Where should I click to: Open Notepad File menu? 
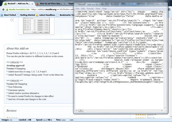coord(77,9)
